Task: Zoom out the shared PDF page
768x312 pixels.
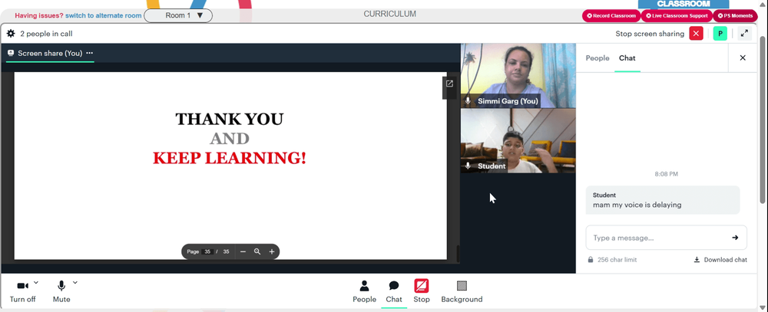Action: pyautogui.click(x=243, y=252)
